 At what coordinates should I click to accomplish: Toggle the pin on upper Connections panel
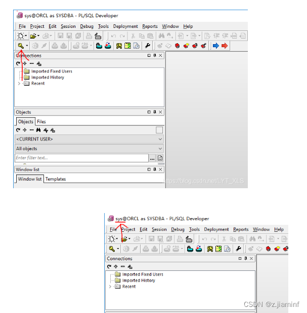coord(155,55)
